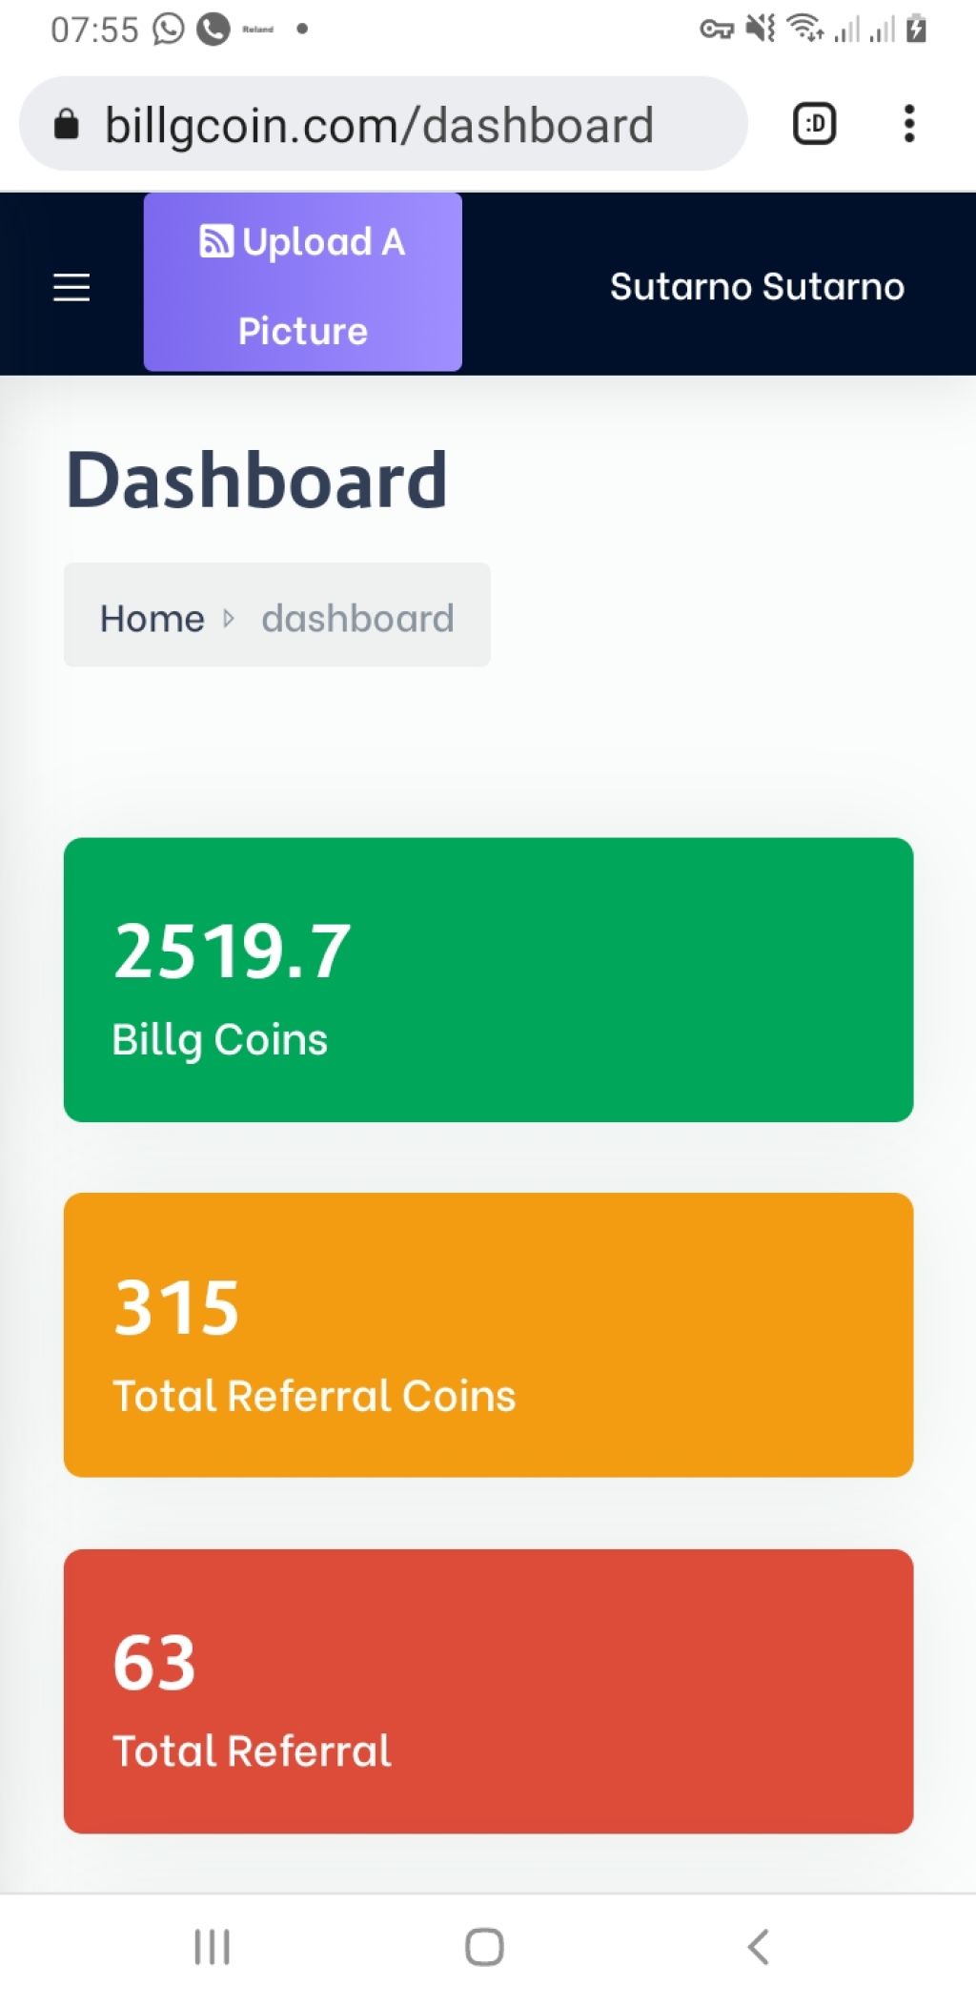Open the red Total Referral card

(488, 1690)
